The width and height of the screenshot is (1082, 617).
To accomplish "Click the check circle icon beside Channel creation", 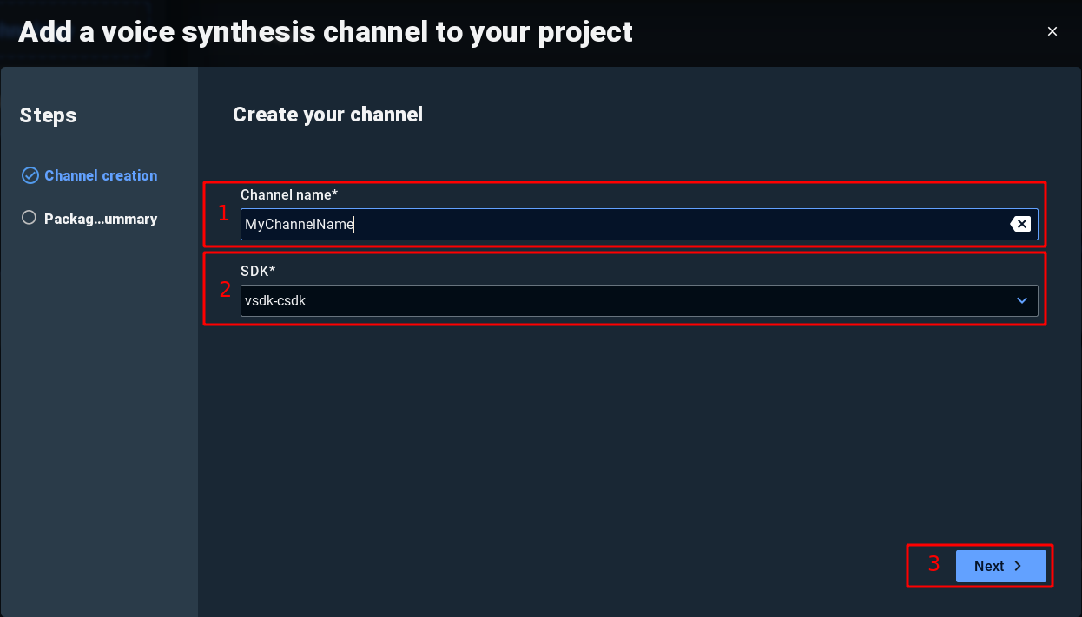I will (30, 175).
